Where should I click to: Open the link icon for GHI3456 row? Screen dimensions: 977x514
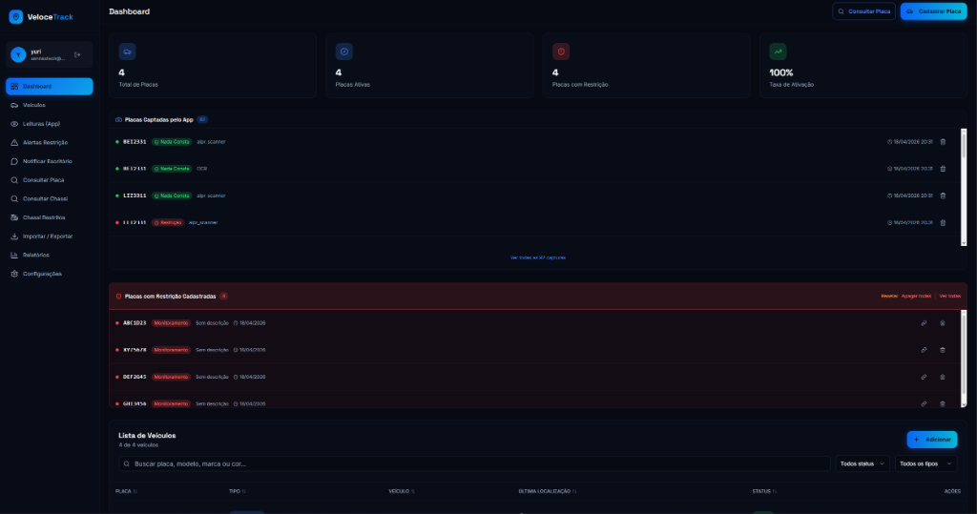point(924,403)
